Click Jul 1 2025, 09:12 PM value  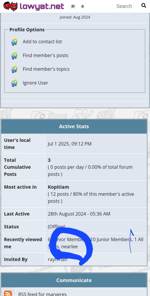coord(70,144)
